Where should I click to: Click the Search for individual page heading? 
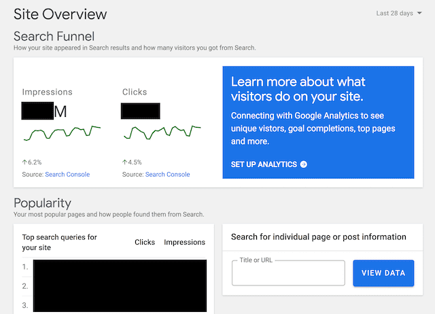[318, 237]
